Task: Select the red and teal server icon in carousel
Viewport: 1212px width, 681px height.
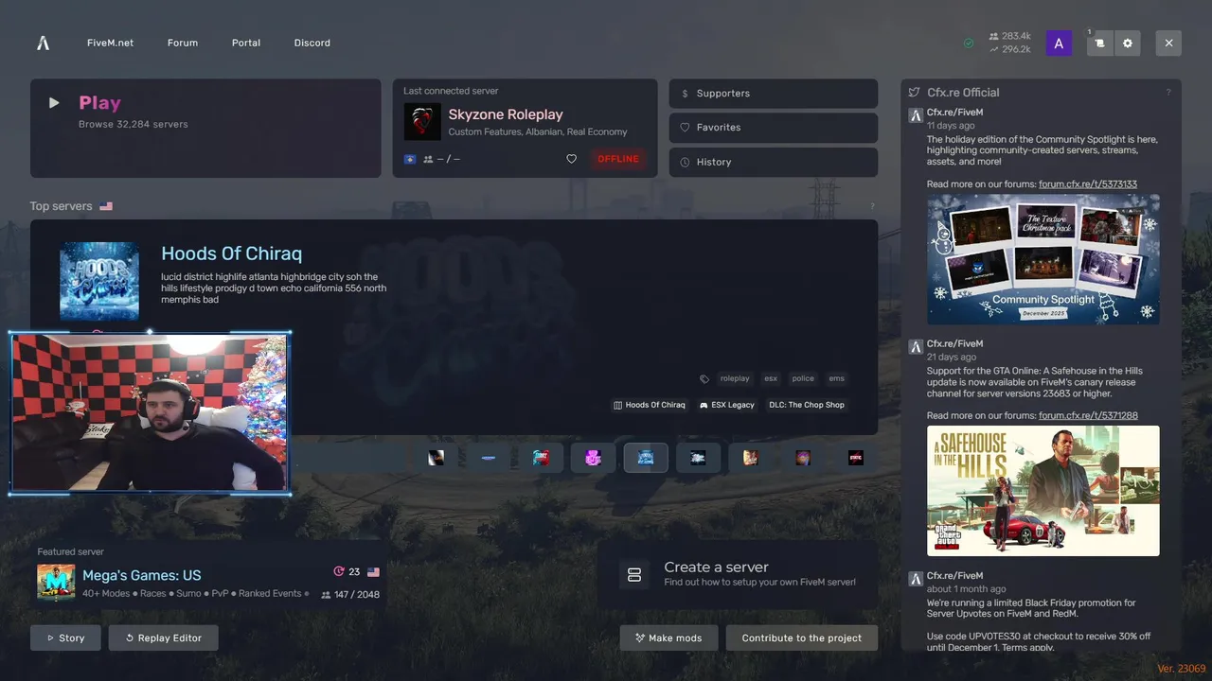Action: click(541, 458)
